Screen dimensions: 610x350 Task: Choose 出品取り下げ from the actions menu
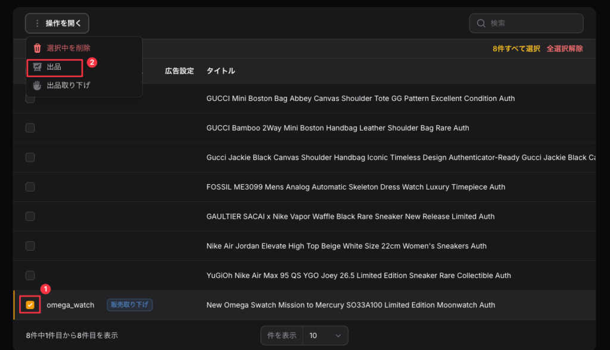[68, 85]
